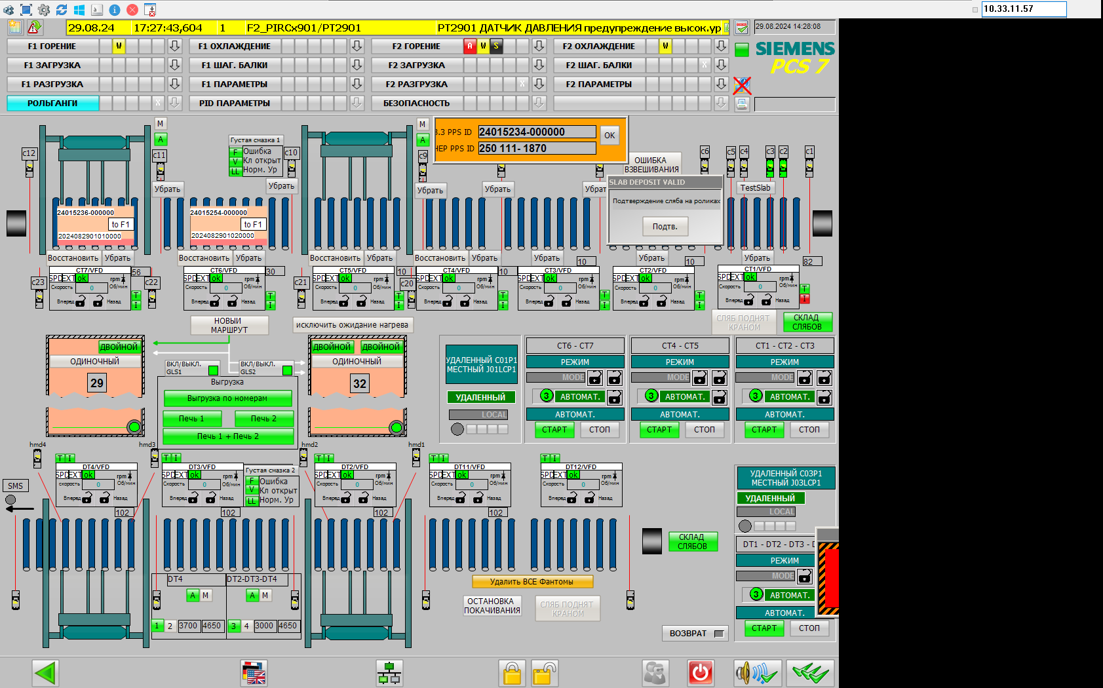Open the F1 ГОРЕНИЕ screen

click(52, 46)
